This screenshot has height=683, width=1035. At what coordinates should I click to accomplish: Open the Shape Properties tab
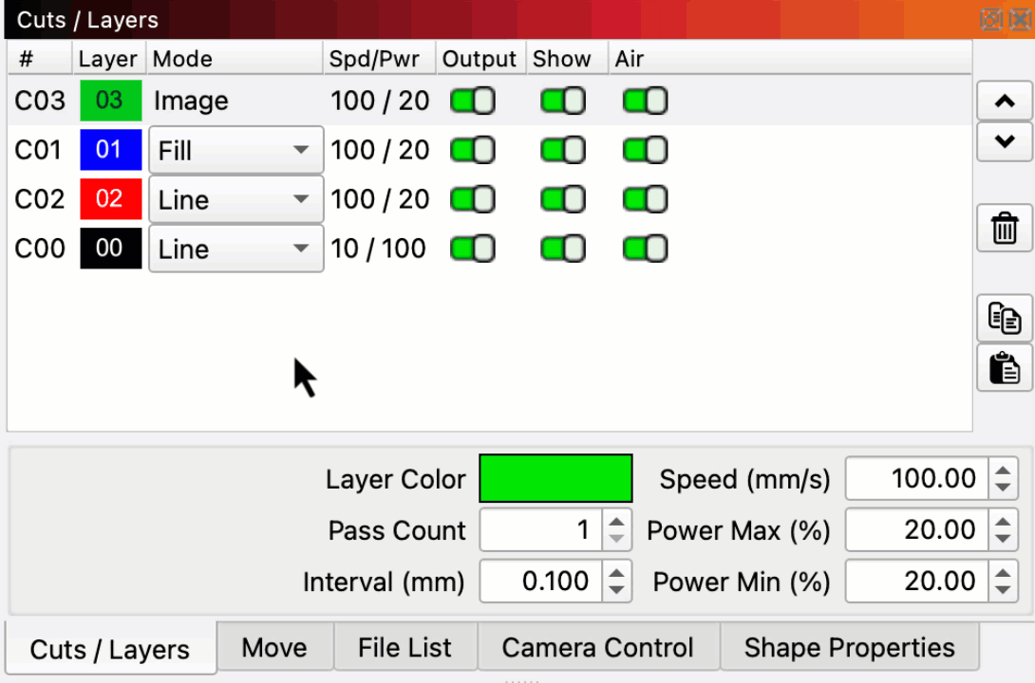click(849, 648)
